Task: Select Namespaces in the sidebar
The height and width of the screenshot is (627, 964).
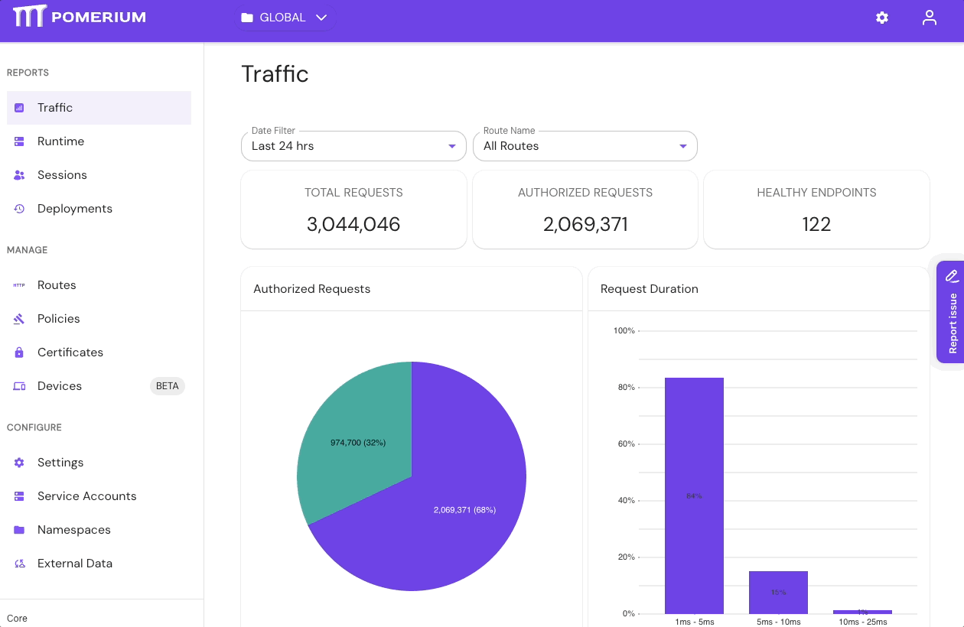Action: (x=73, y=530)
